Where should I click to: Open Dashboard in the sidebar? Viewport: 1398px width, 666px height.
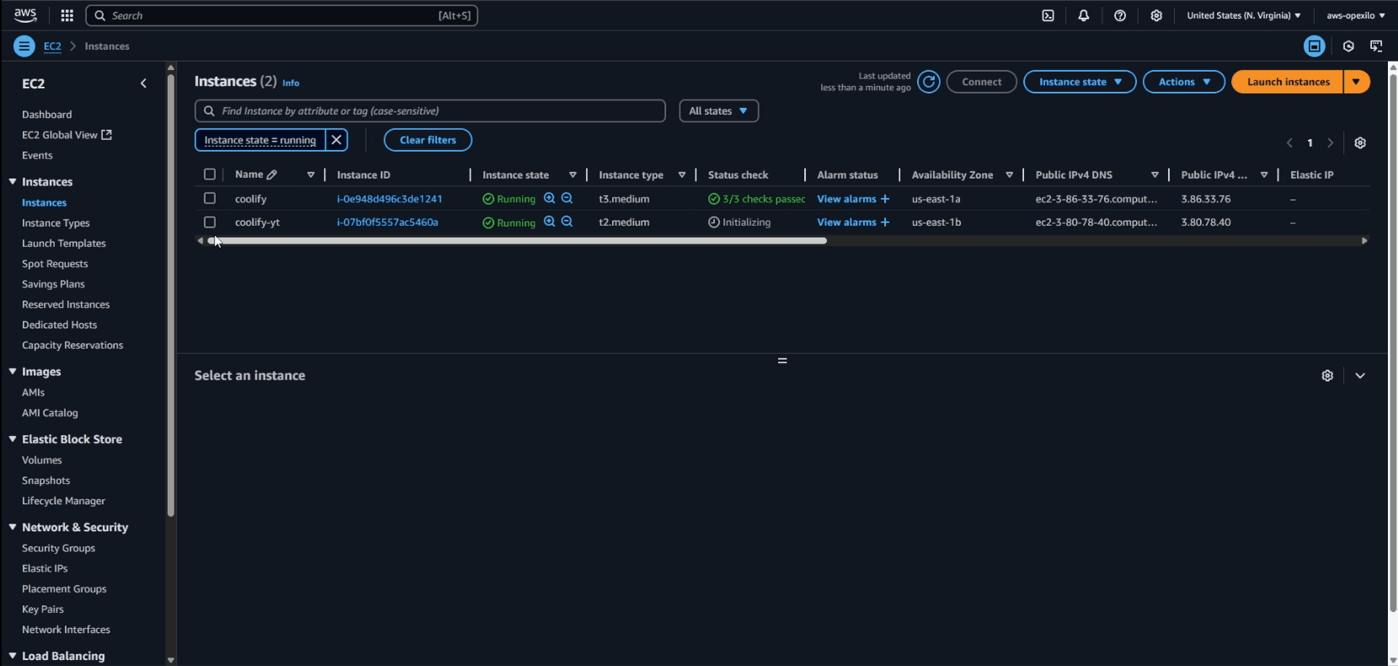point(47,115)
